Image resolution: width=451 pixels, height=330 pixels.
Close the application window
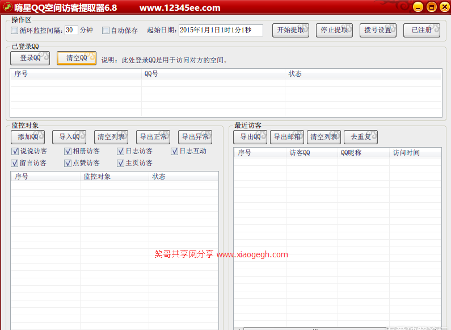pos(445,7)
